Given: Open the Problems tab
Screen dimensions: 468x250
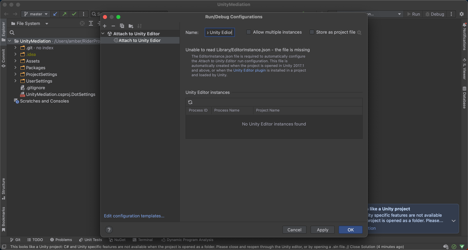Looking at the screenshot, I should (61, 240).
